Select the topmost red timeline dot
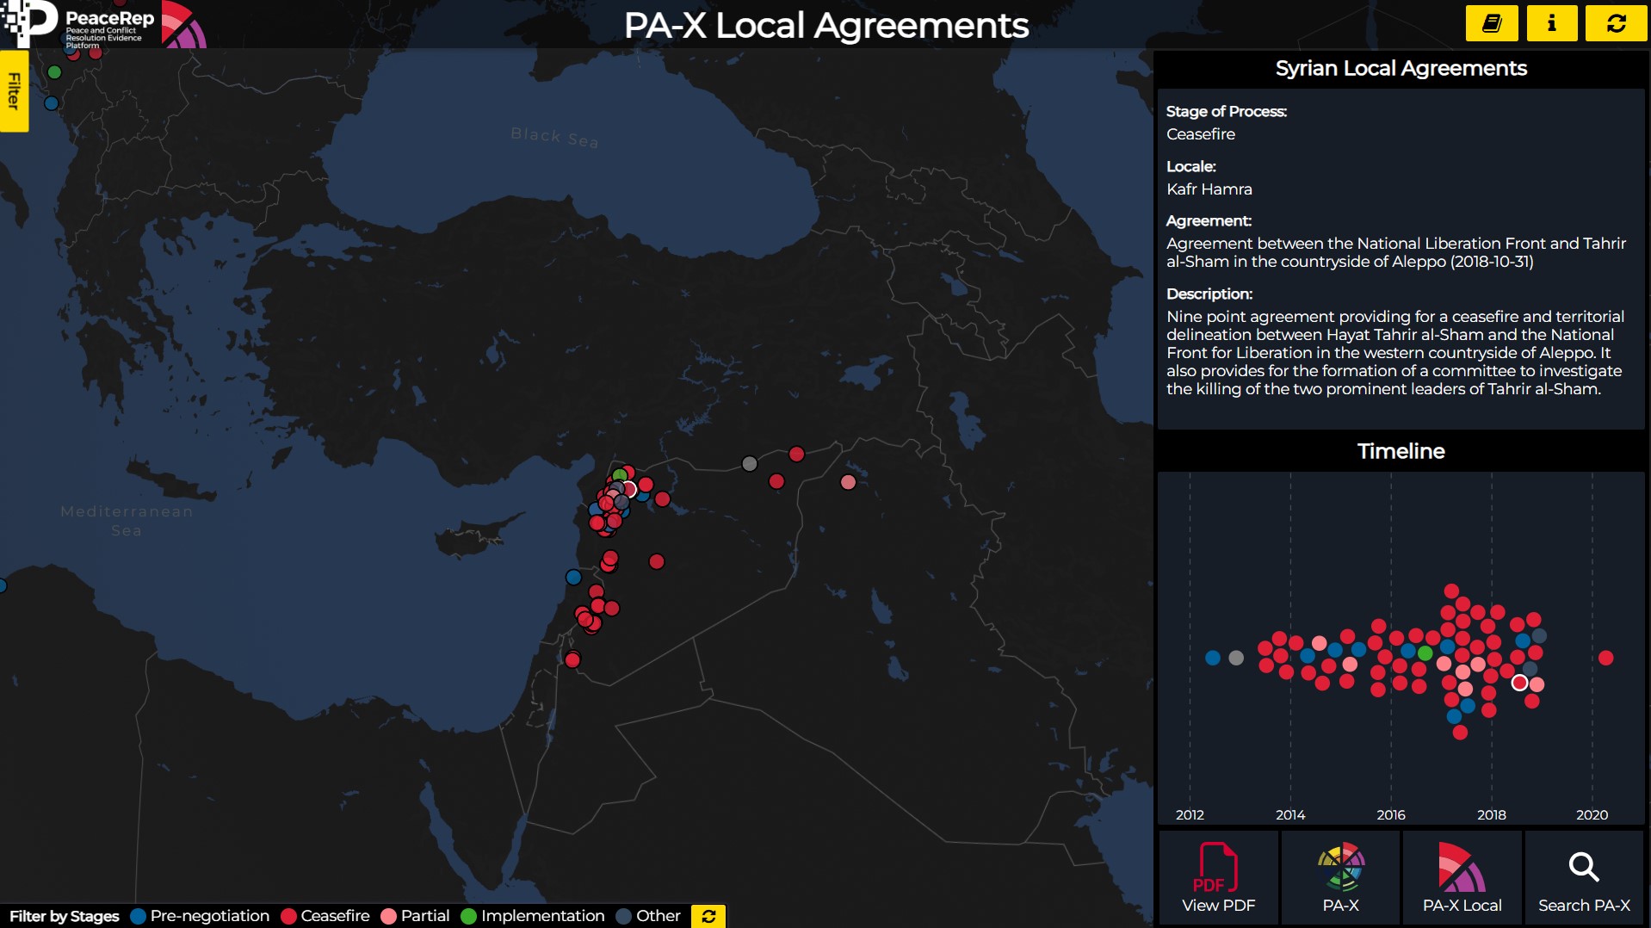The width and height of the screenshot is (1651, 928). pos(1451,591)
